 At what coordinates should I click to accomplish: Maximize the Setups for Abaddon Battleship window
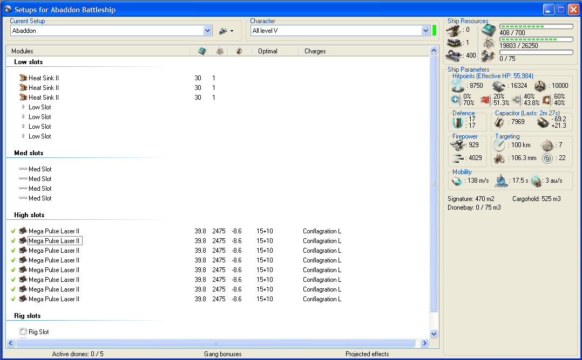coord(561,10)
